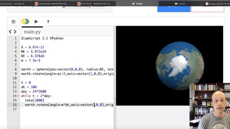Click the rotating Earth in output view
The height and width of the screenshot is (129, 230).
pos(180,66)
